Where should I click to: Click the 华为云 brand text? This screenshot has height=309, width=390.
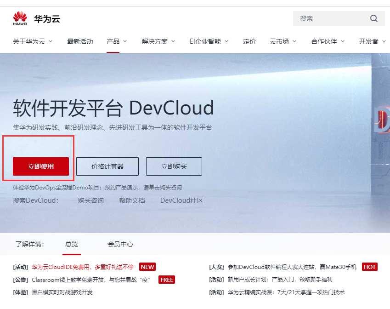point(47,19)
